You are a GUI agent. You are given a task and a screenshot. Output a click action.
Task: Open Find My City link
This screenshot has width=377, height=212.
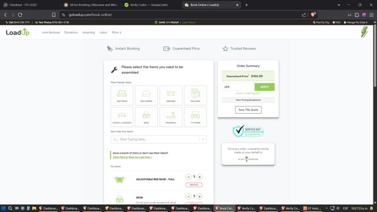tap(321, 22)
